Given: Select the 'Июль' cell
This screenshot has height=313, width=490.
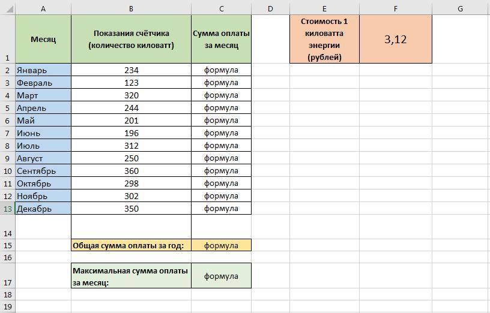Looking at the screenshot, I should tap(43, 146).
